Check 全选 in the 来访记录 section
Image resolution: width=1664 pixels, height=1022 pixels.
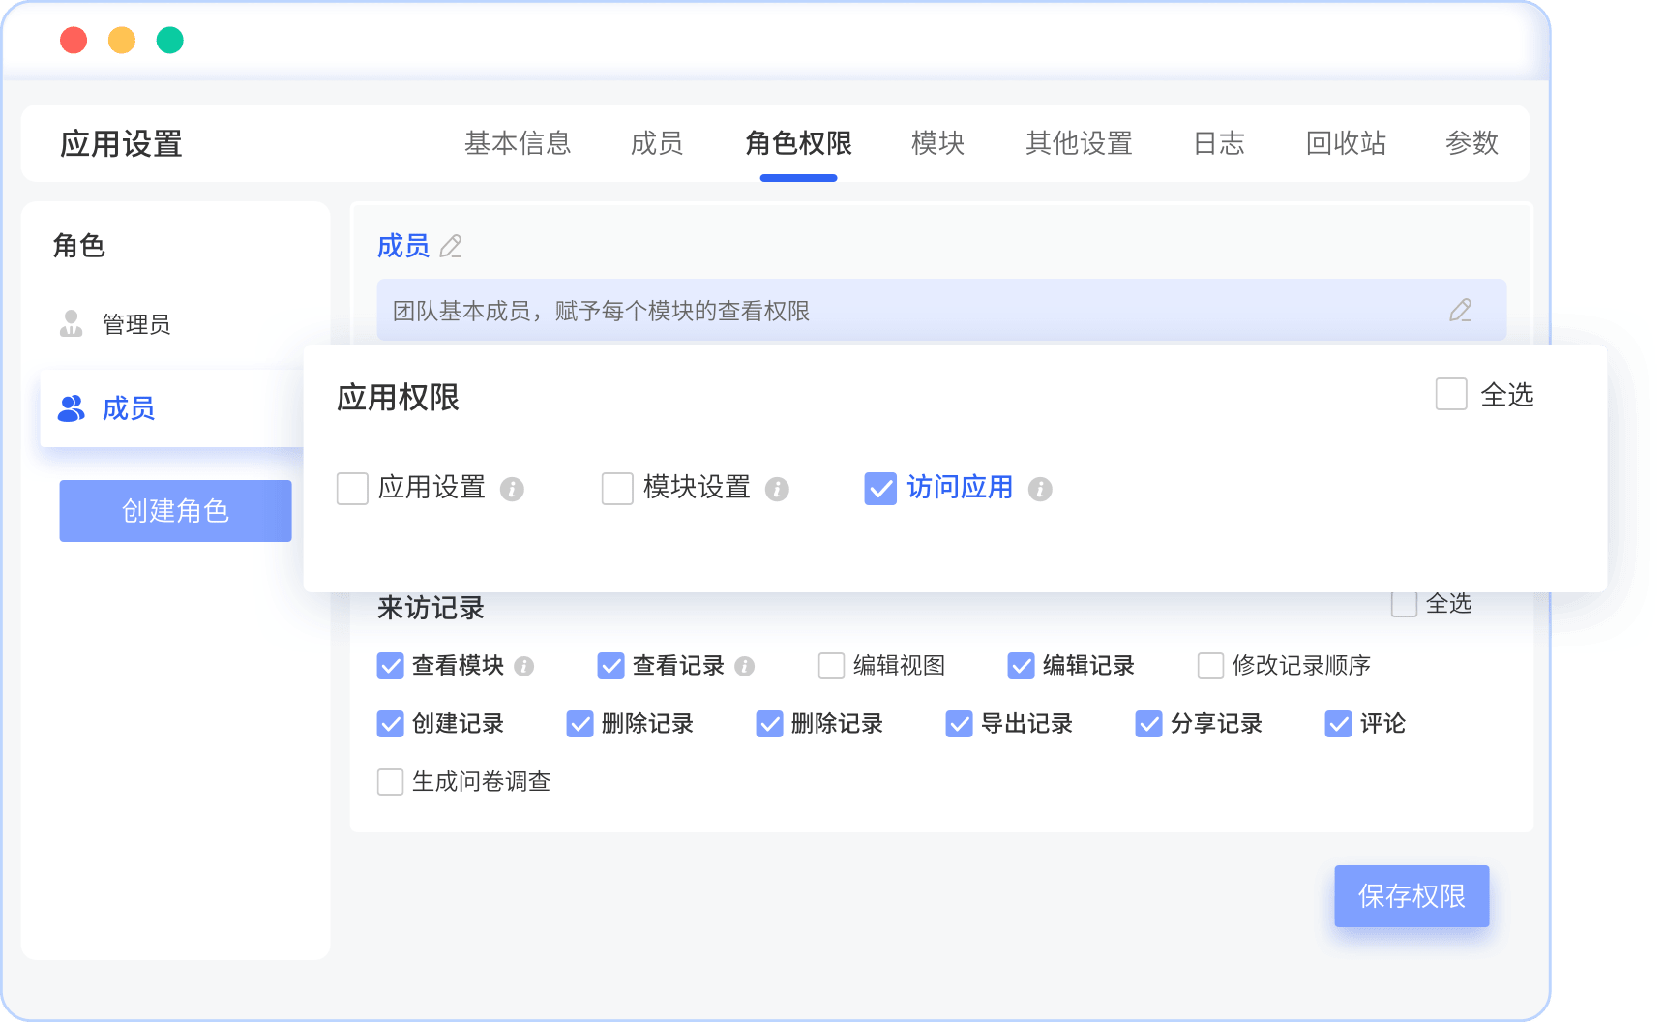1404,604
